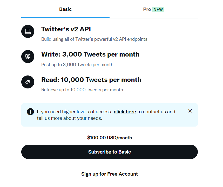Click the 'Retrieve up to 10,000 Tweets' description

(x=82, y=90)
